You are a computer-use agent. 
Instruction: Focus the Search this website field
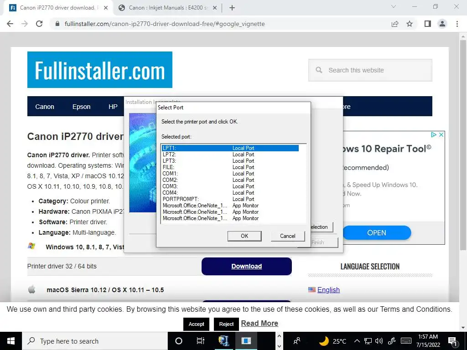[x=370, y=70]
